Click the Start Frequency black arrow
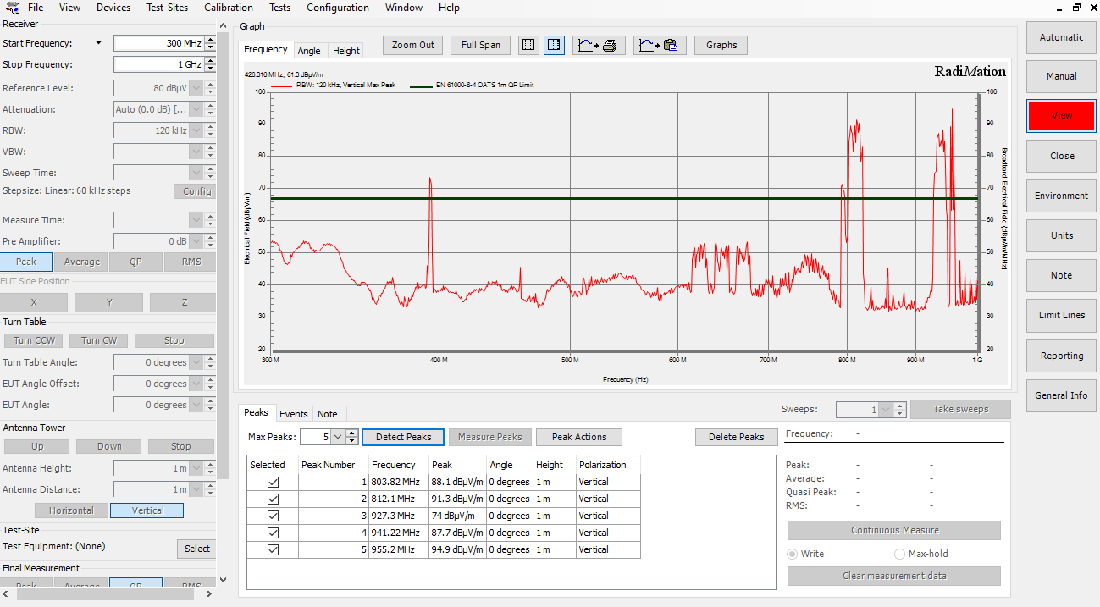The width and height of the screenshot is (1100, 607). pos(98,43)
